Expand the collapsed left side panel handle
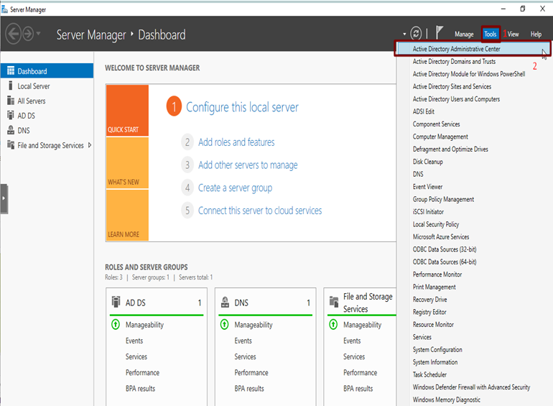Viewport: 553px width, 406px height. point(4,198)
